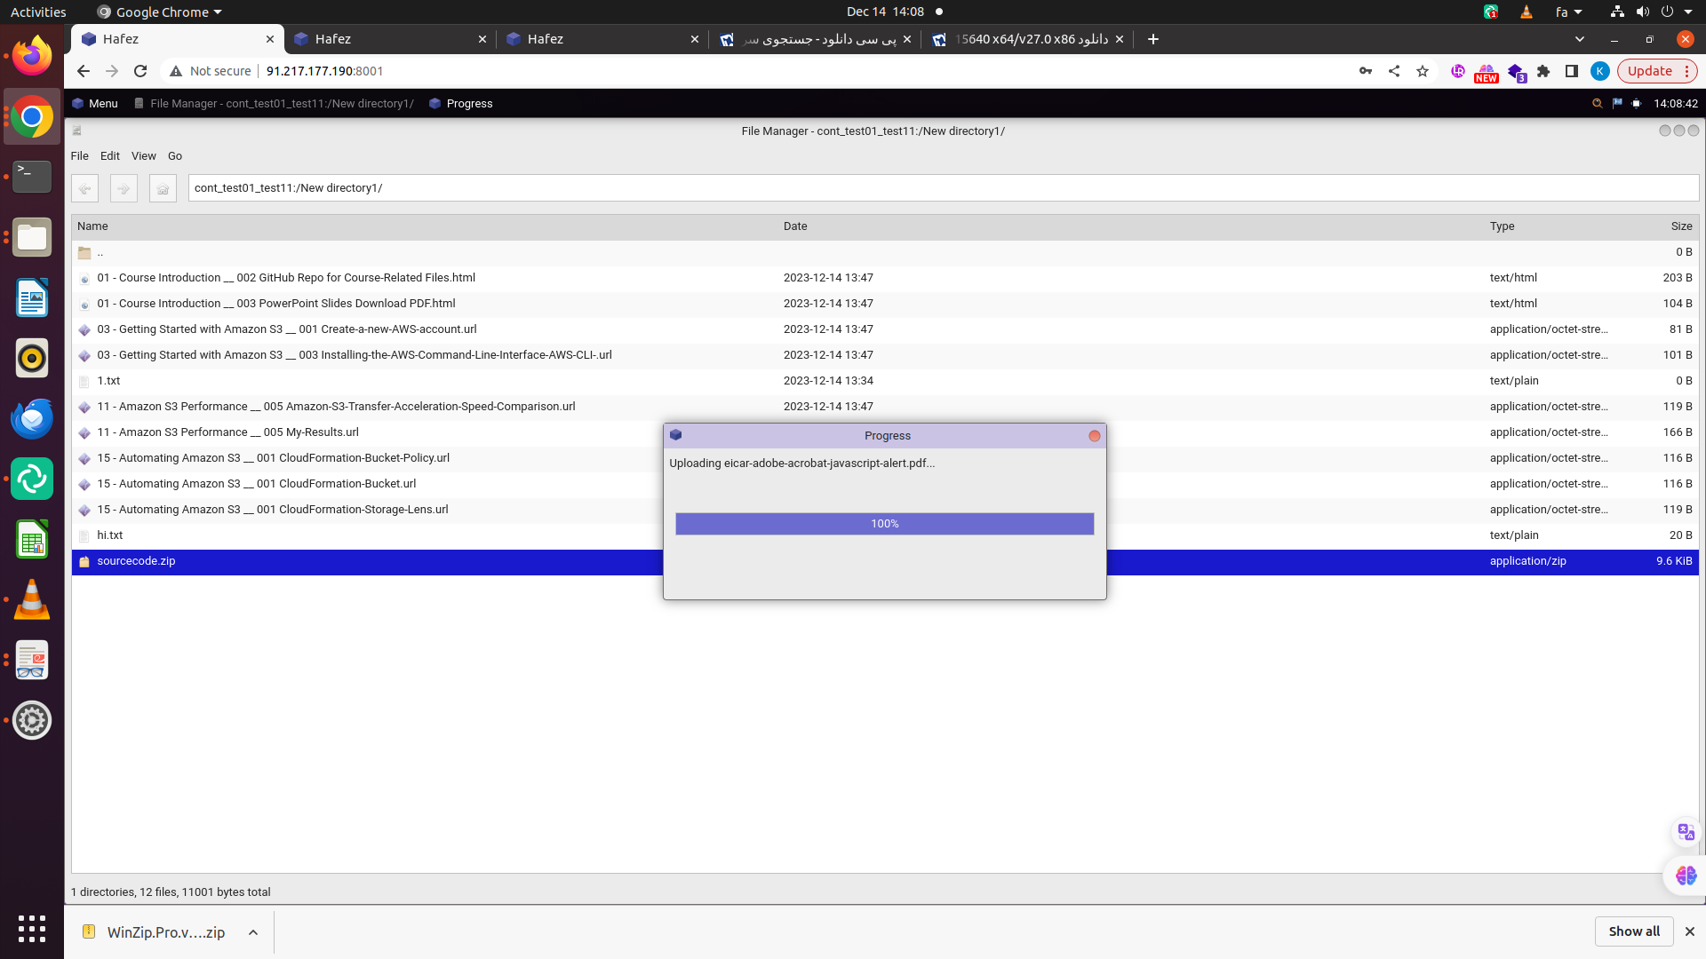Expand WinZip download item options chevron

pyautogui.click(x=253, y=932)
